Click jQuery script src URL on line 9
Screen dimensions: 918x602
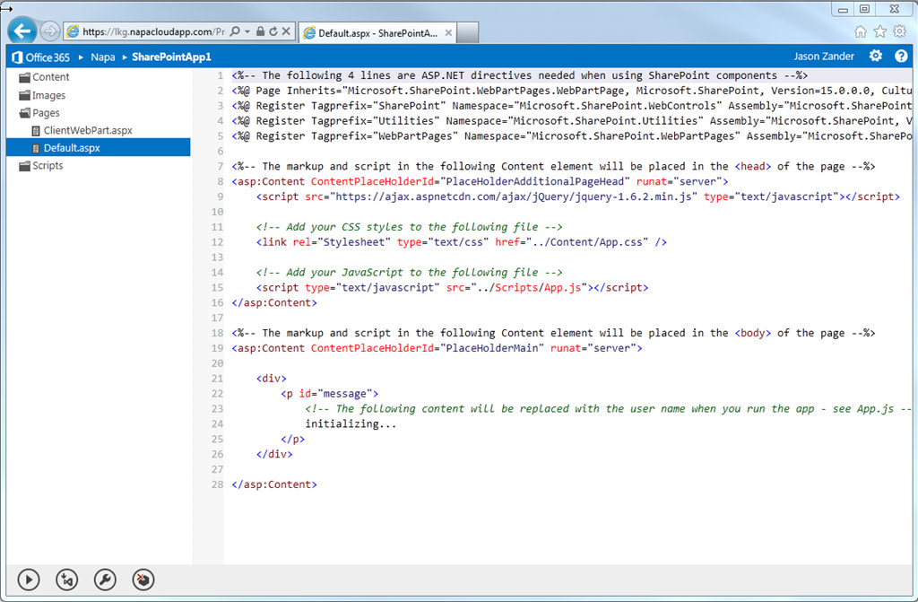point(514,197)
